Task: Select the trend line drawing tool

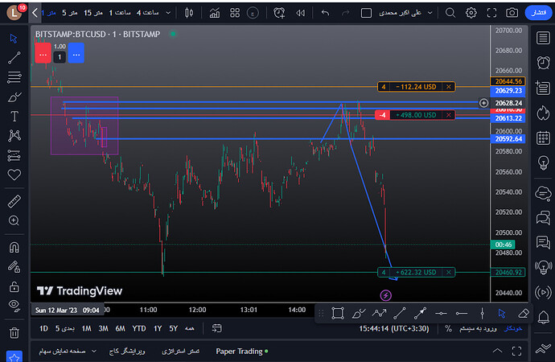Action: click(14, 58)
